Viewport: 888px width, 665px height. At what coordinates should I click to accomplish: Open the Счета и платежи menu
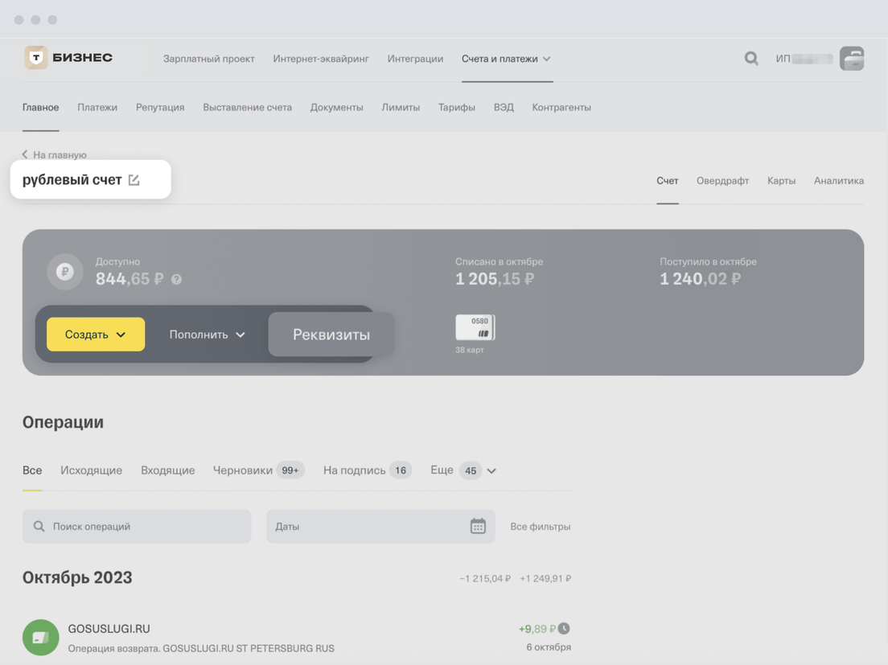coord(506,59)
